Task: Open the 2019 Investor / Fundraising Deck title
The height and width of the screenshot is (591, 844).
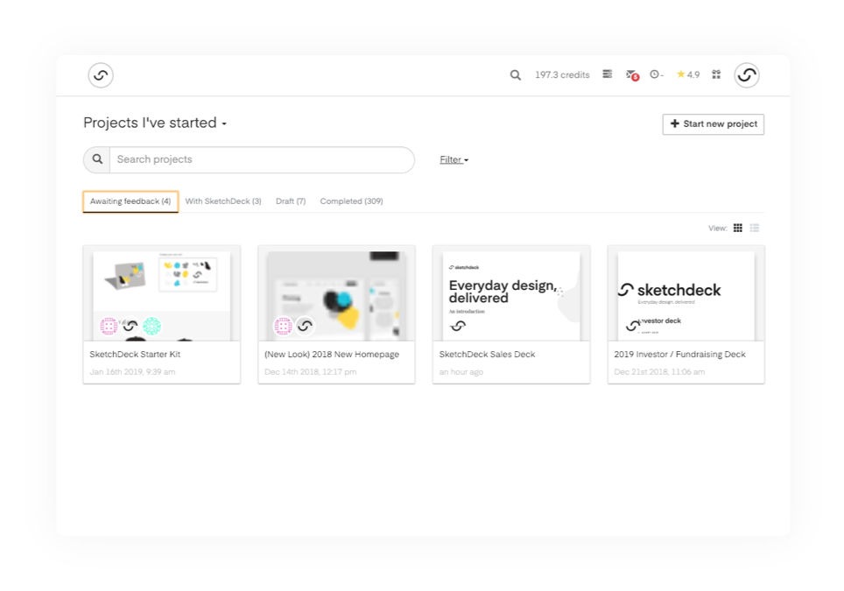Action: (679, 355)
